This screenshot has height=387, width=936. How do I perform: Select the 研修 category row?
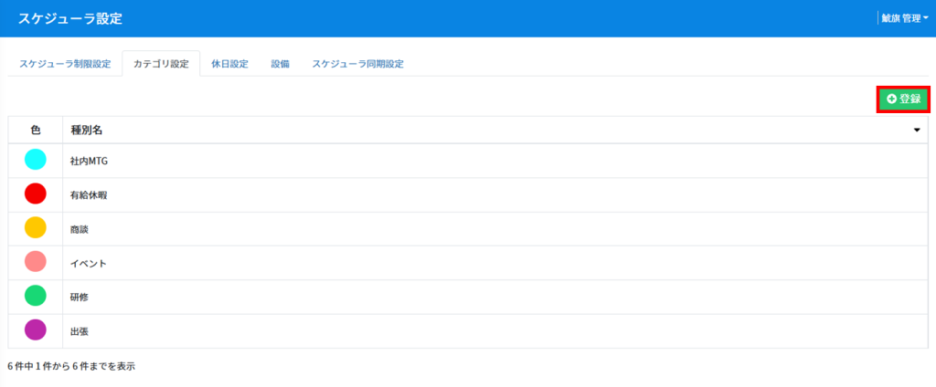click(468, 297)
